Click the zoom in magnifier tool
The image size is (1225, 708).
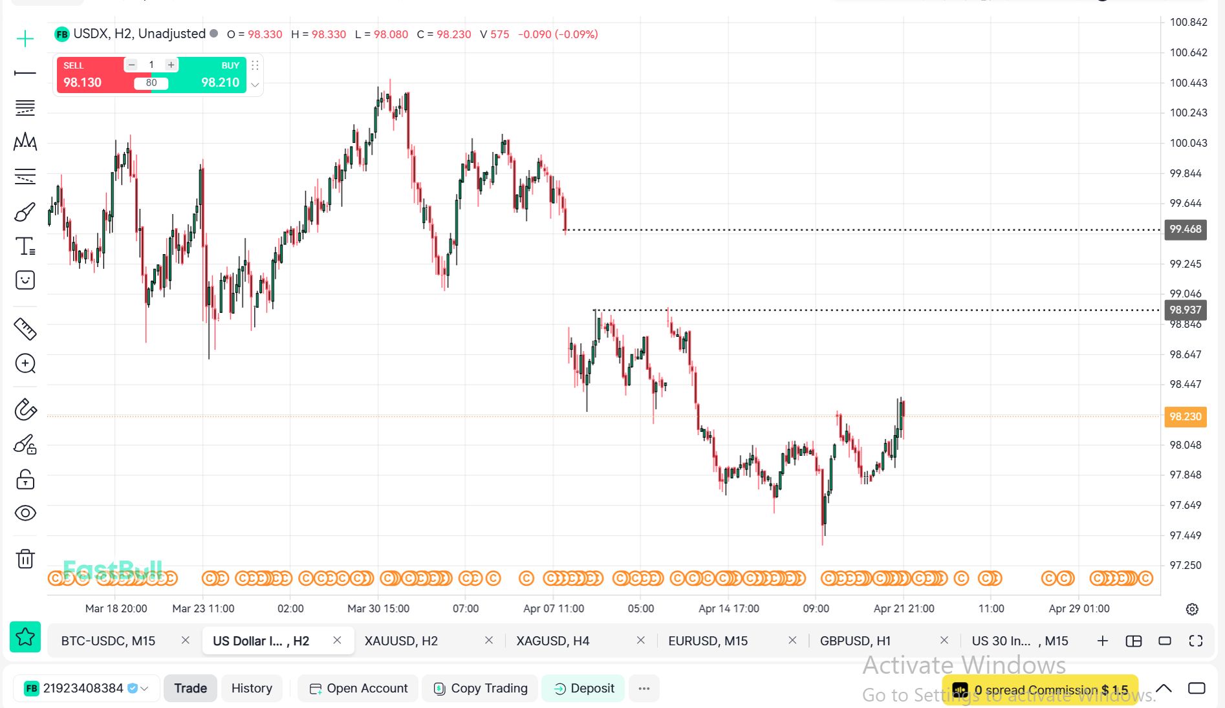[25, 363]
